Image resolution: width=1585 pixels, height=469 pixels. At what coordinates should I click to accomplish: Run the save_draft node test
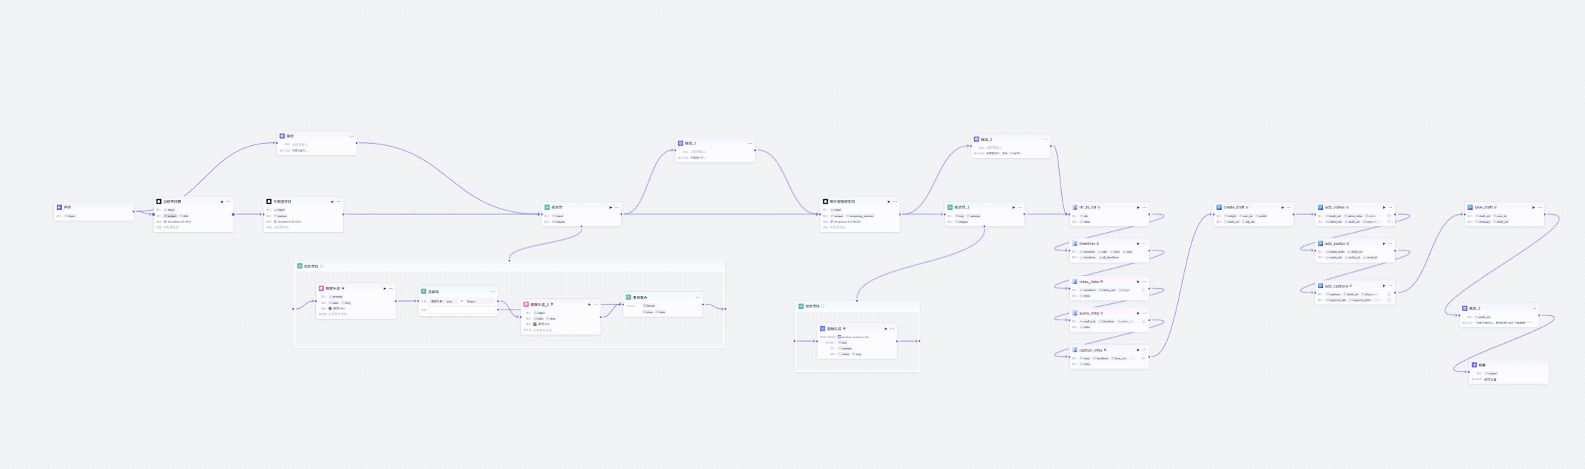[1533, 208]
